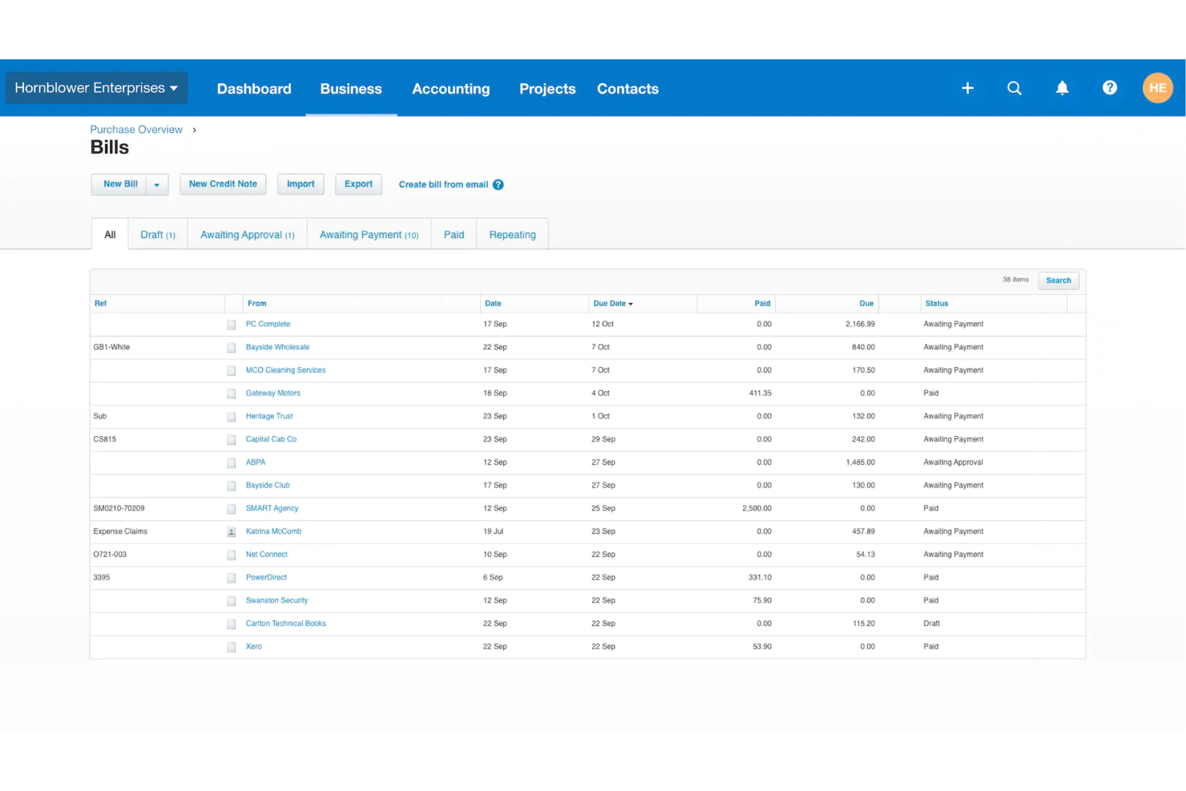Click the 2,166.99 due amount
Viewport: 1186px width, 791px height.
(x=860, y=325)
